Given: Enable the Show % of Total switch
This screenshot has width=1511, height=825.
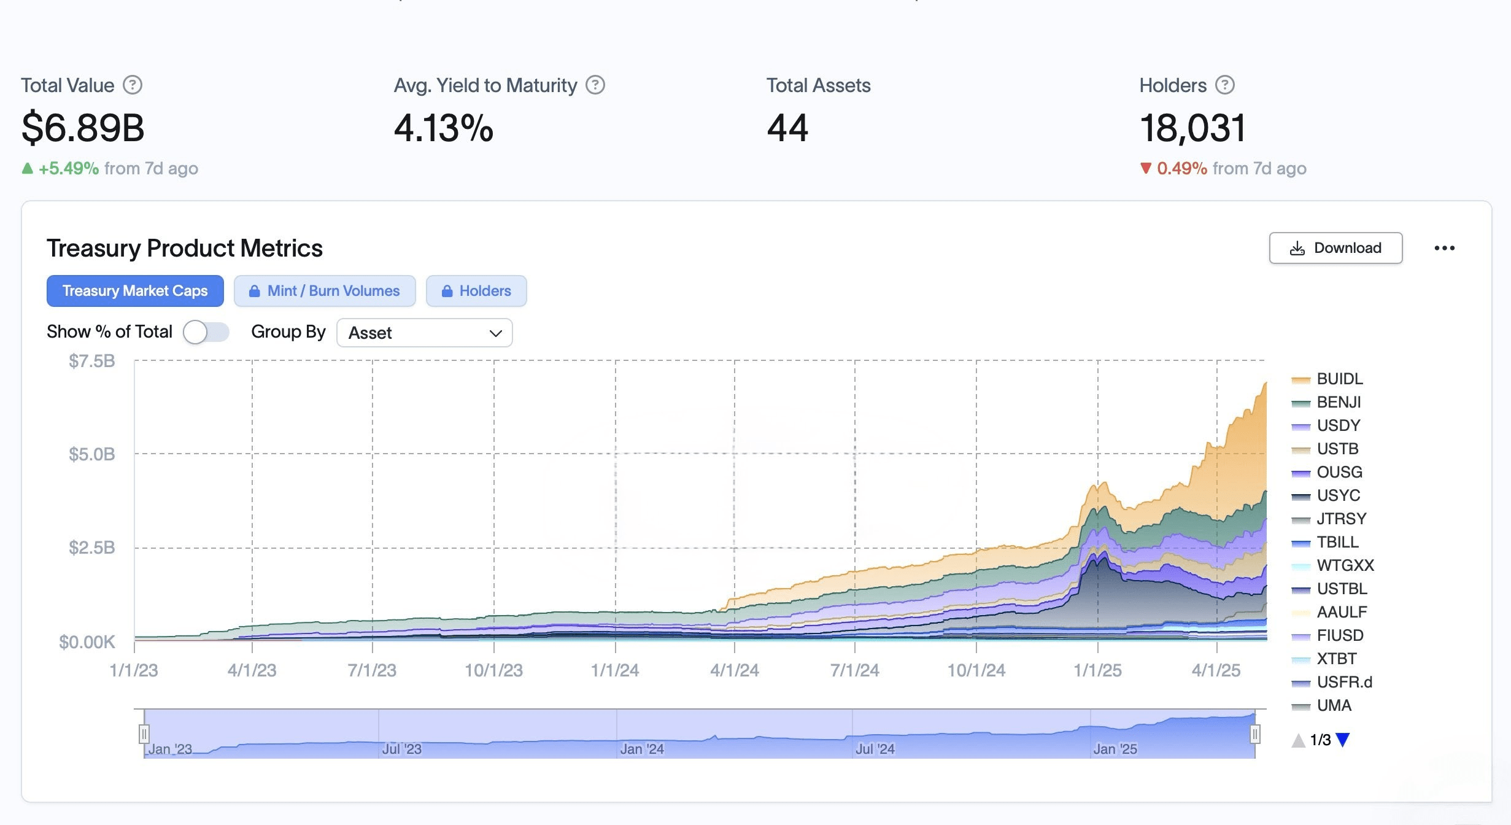Looking at the screenshot, I should tap(206, 332).
